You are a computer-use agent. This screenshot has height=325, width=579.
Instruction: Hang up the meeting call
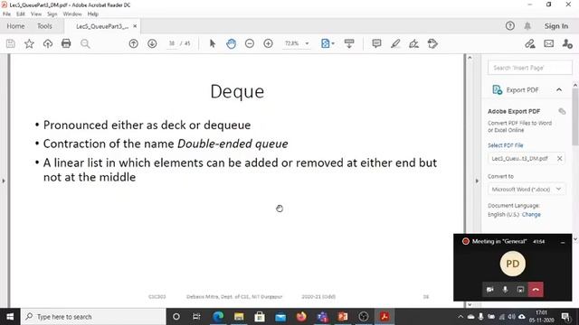tap(536, 290)
